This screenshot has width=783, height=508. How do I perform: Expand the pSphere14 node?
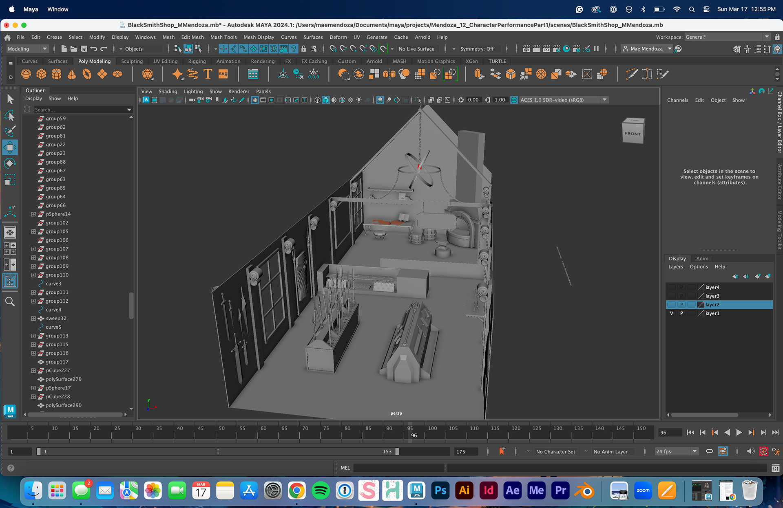tap(33, 214)
